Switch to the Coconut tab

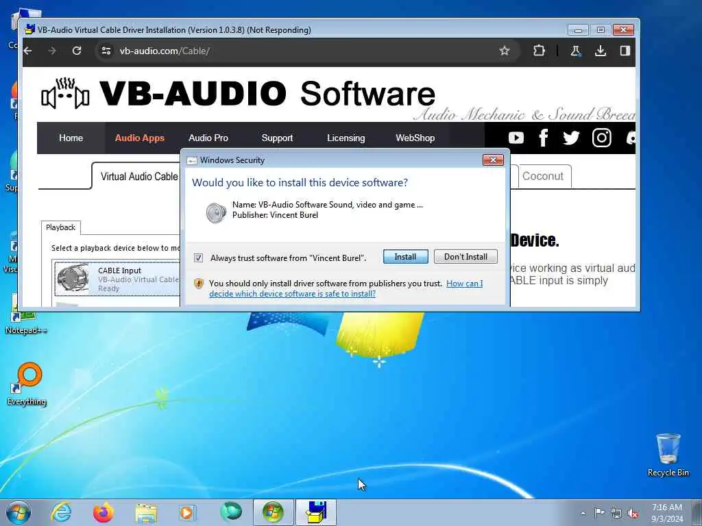click(x=543, y=176)
